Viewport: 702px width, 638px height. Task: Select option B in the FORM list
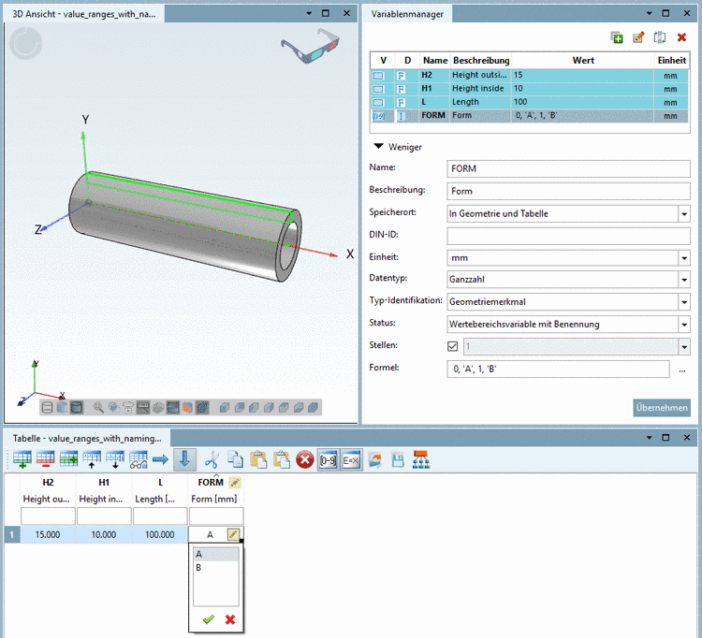[x=198, y=568]
